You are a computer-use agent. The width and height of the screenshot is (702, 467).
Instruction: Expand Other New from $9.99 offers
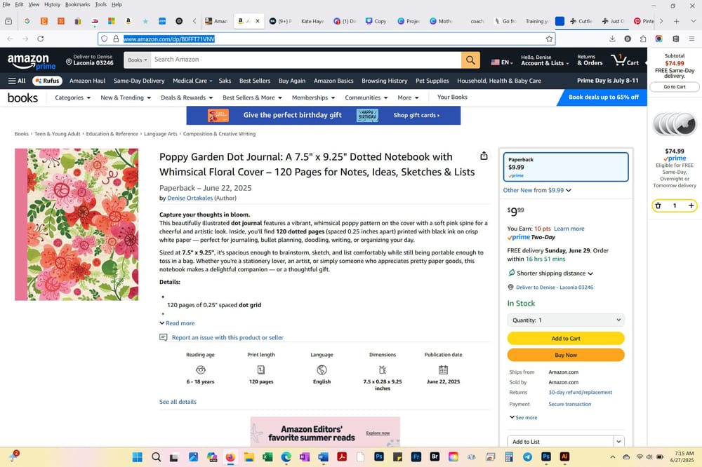pos(537,190)
